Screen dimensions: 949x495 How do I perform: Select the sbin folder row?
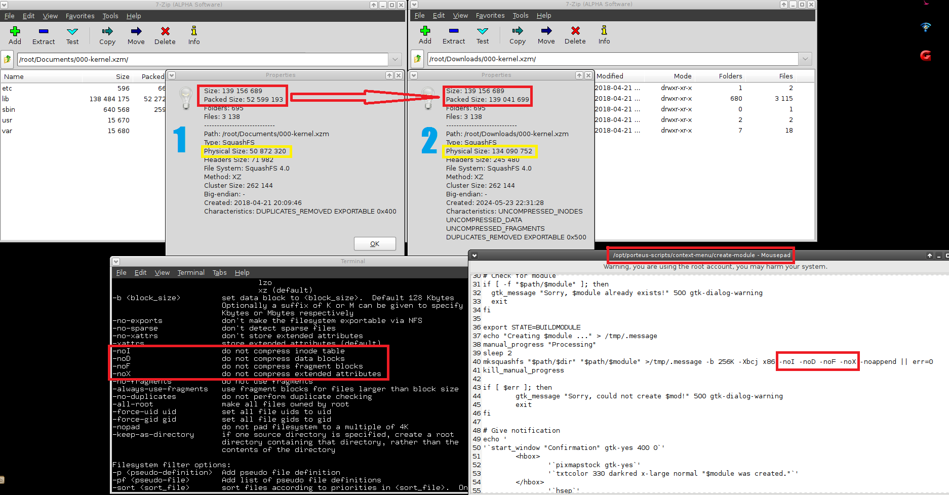tap(84, 109)
